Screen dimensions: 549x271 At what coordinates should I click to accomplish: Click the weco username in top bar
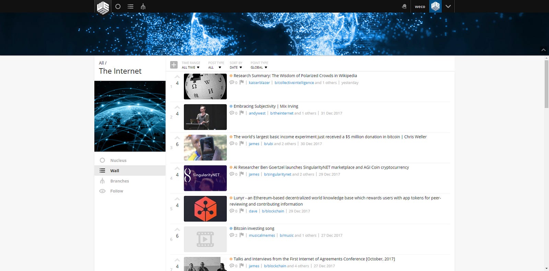pos(420,7)
